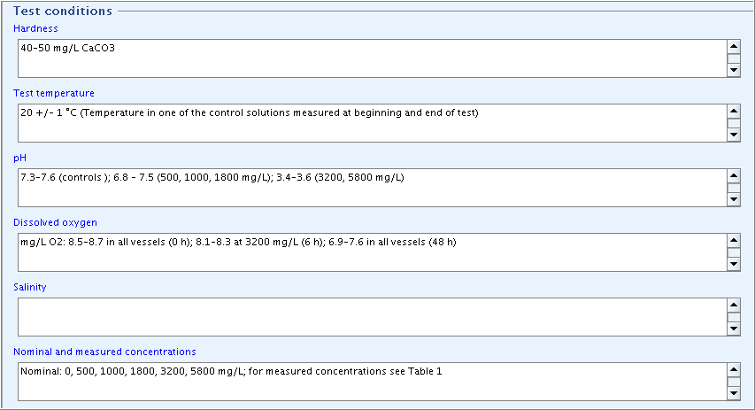Click scroll down arrow in Hardness field
Image resolution: width=755 pixels, height=410 pixels.
[x=734, y=70]
